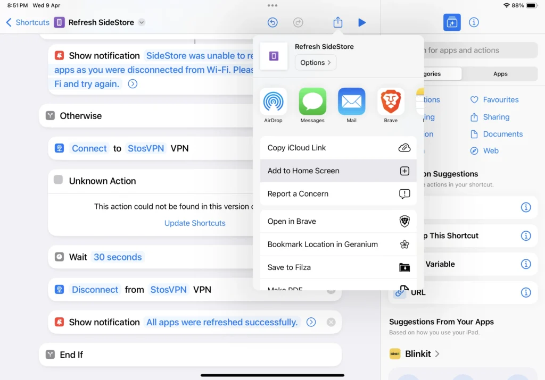Viewport: 545px width, 380px height.
Task: Tap the shortcut thumbnail in share sheet
Action: coord(274,56)
